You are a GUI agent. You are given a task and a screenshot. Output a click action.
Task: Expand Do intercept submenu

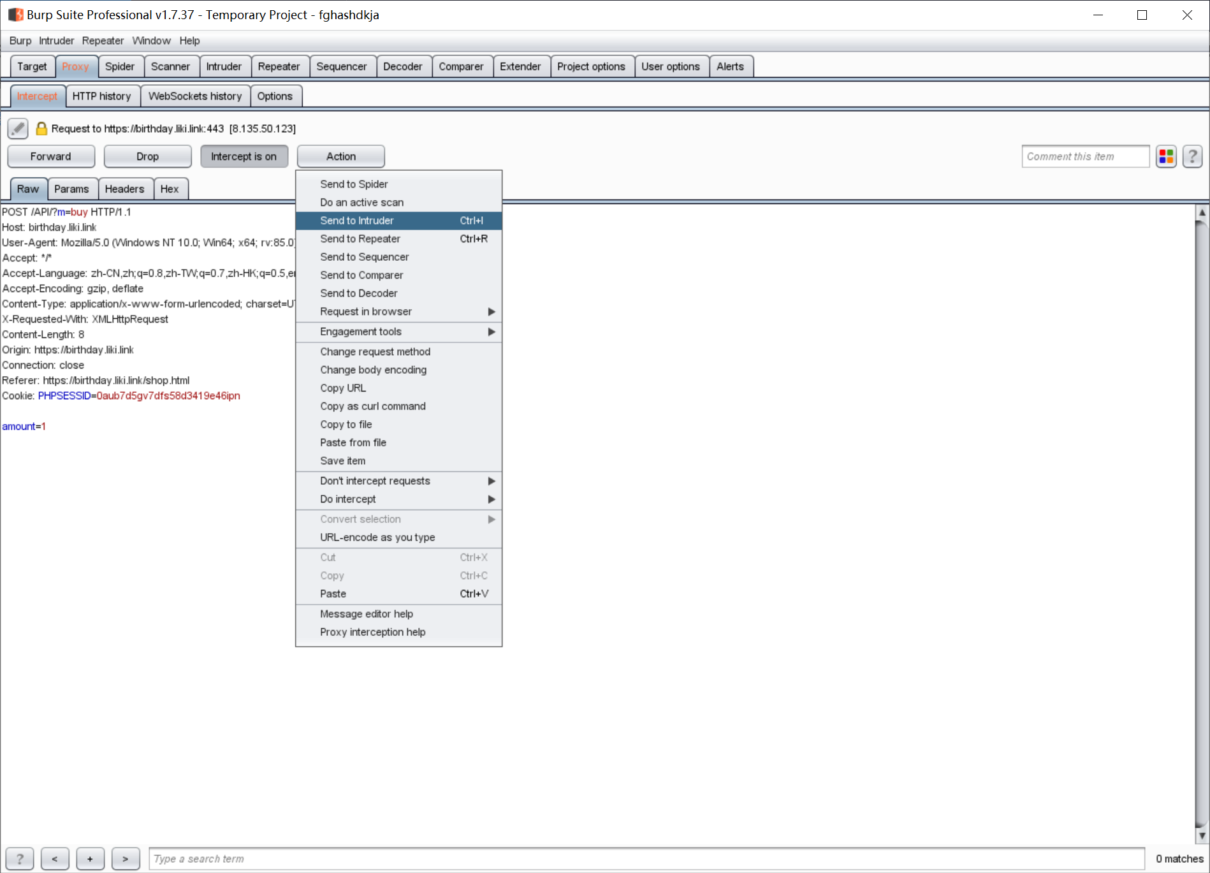pyautogui.click(x=399, y=499)
